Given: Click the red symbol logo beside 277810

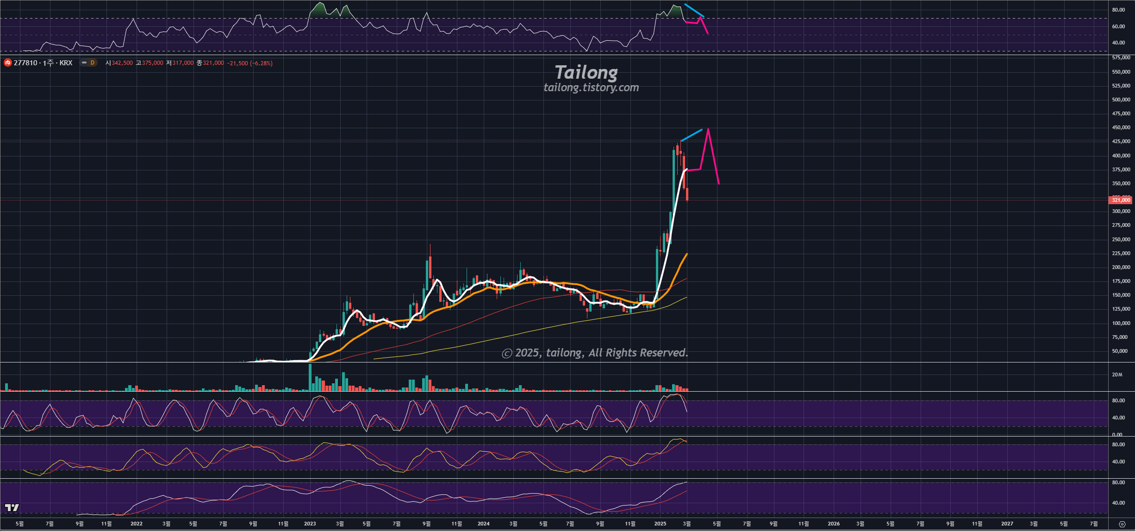Looking at the screenshot, I should pos(7,63).
